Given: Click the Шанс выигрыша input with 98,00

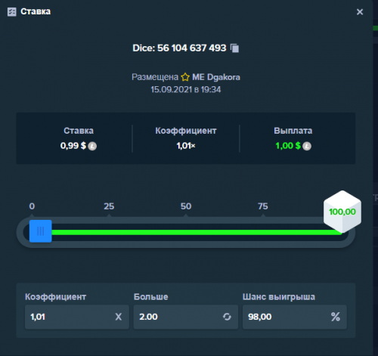Looking at the screenshot, I should pyautogui.click(x=295, y=317).
